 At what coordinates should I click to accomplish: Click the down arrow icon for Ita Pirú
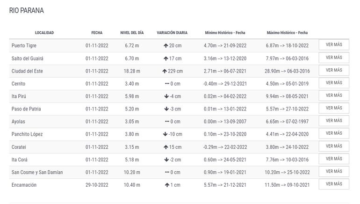click(x=167, y=96)
